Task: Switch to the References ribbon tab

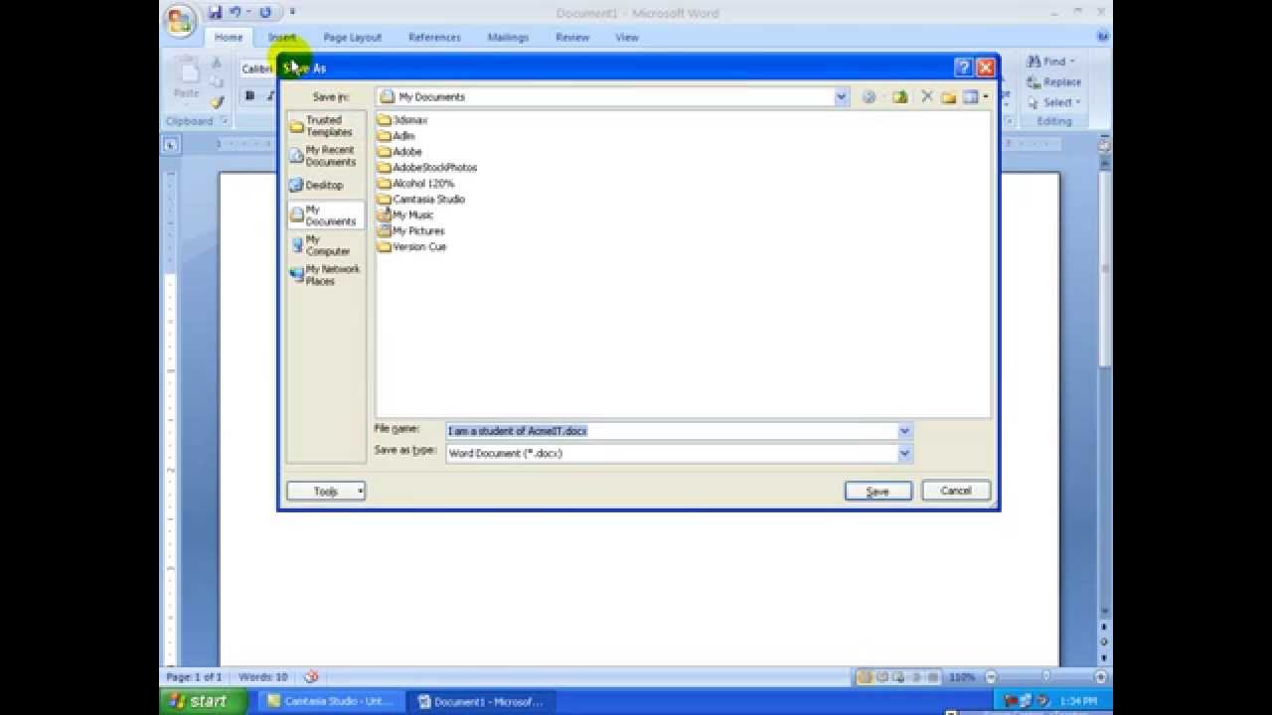Action: pos(434,38)
